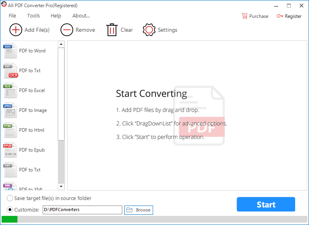Close the All PDF Converter window

(301, 6)
